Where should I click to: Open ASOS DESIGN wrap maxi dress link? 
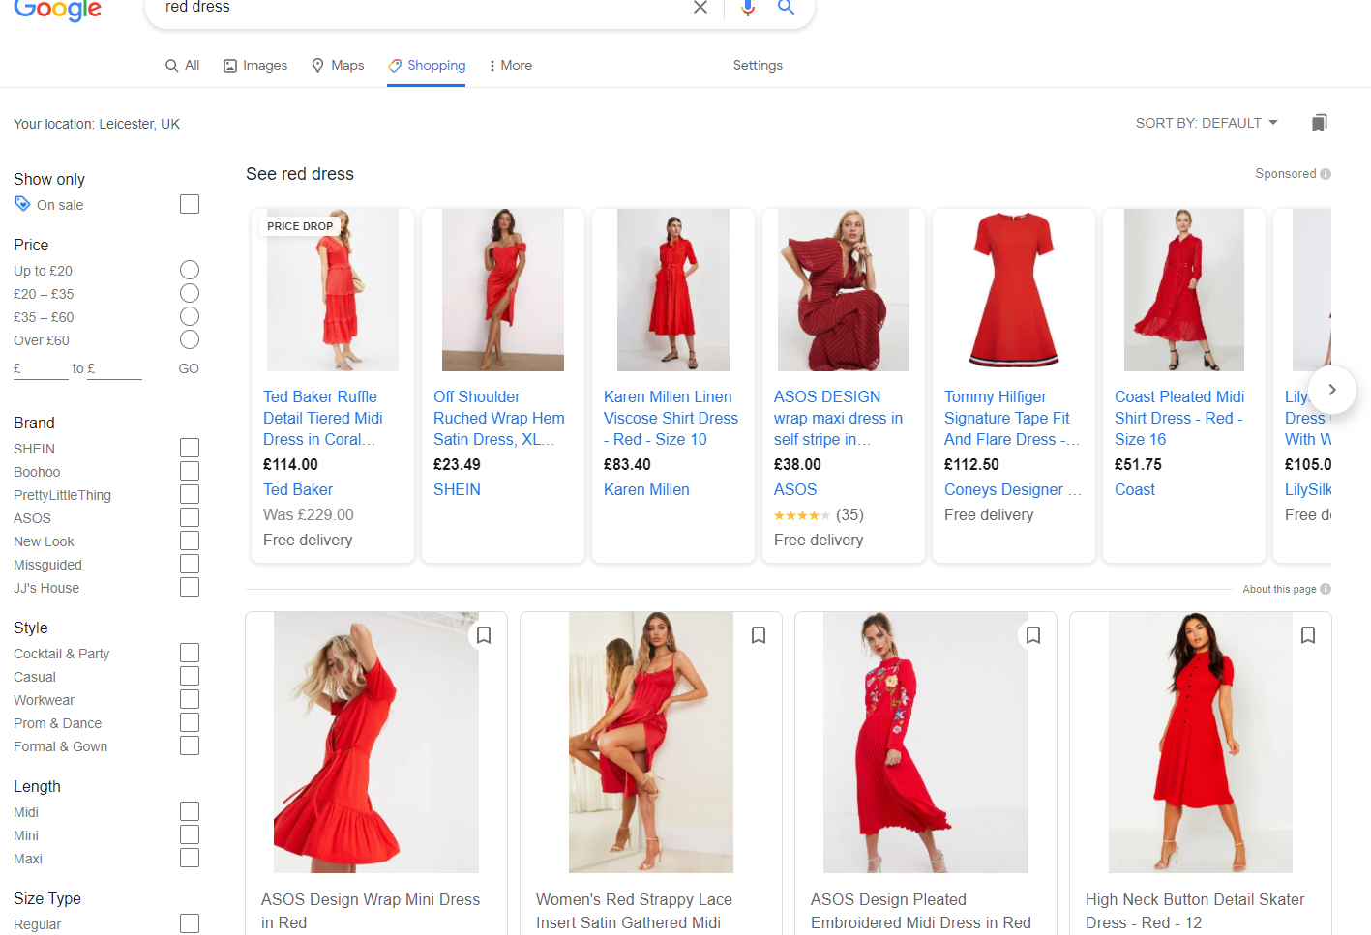click(x=838, y=418)
